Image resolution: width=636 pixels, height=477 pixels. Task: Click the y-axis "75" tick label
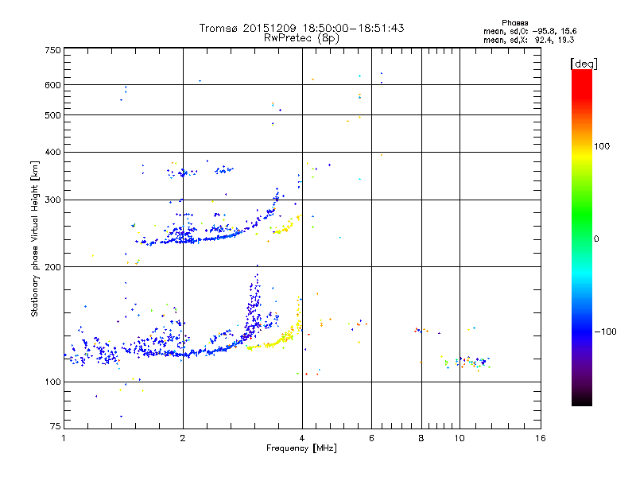click(x=56, y=426)
